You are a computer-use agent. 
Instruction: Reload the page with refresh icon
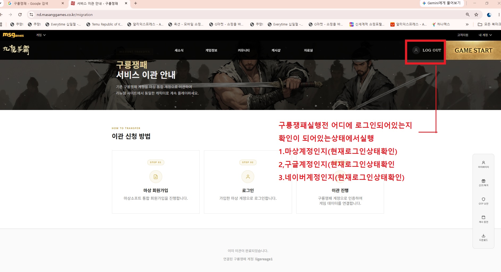point(20,15)
